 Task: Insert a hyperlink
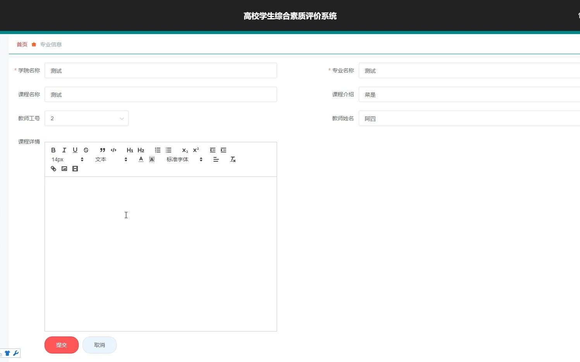(x=53, y=169)
